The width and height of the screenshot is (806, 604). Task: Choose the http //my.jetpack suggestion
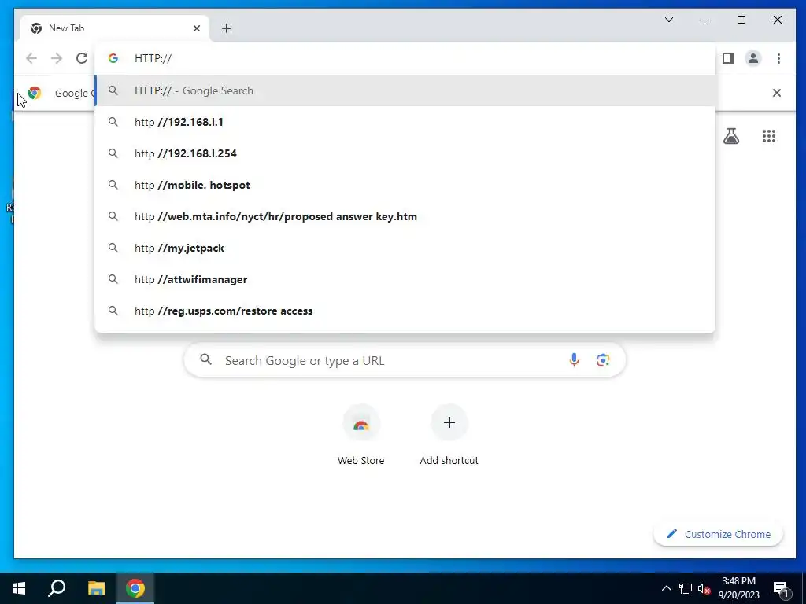pos(405,248)
